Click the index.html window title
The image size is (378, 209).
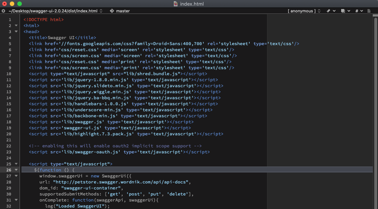pos(192,4)
